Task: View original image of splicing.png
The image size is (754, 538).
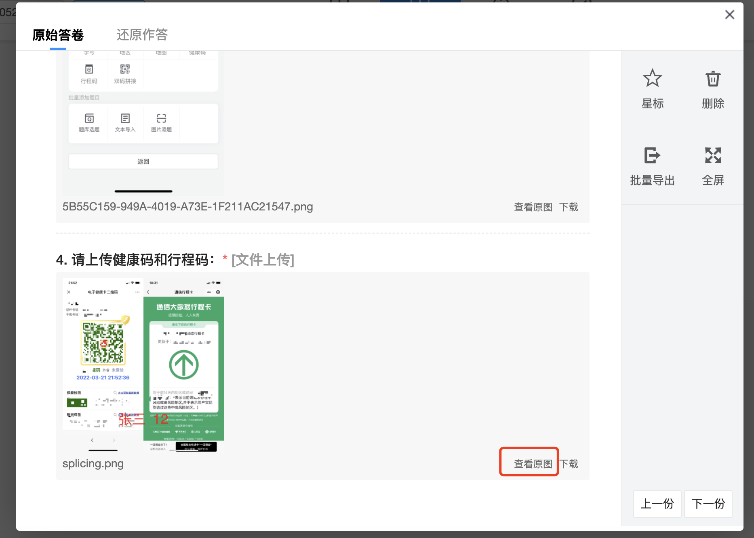Action: click(533, 464)
